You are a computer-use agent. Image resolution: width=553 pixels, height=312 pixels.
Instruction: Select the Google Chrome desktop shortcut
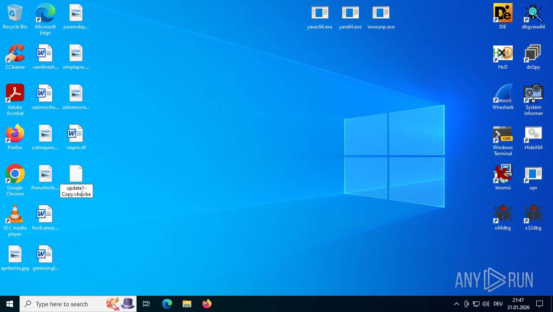(x=15, y=180)
